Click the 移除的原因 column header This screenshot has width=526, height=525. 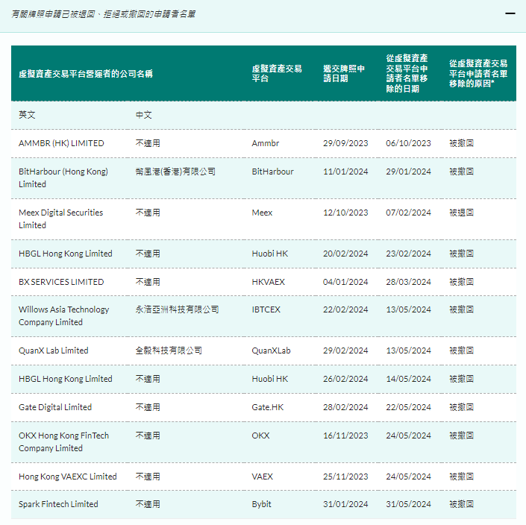point(478,73)
